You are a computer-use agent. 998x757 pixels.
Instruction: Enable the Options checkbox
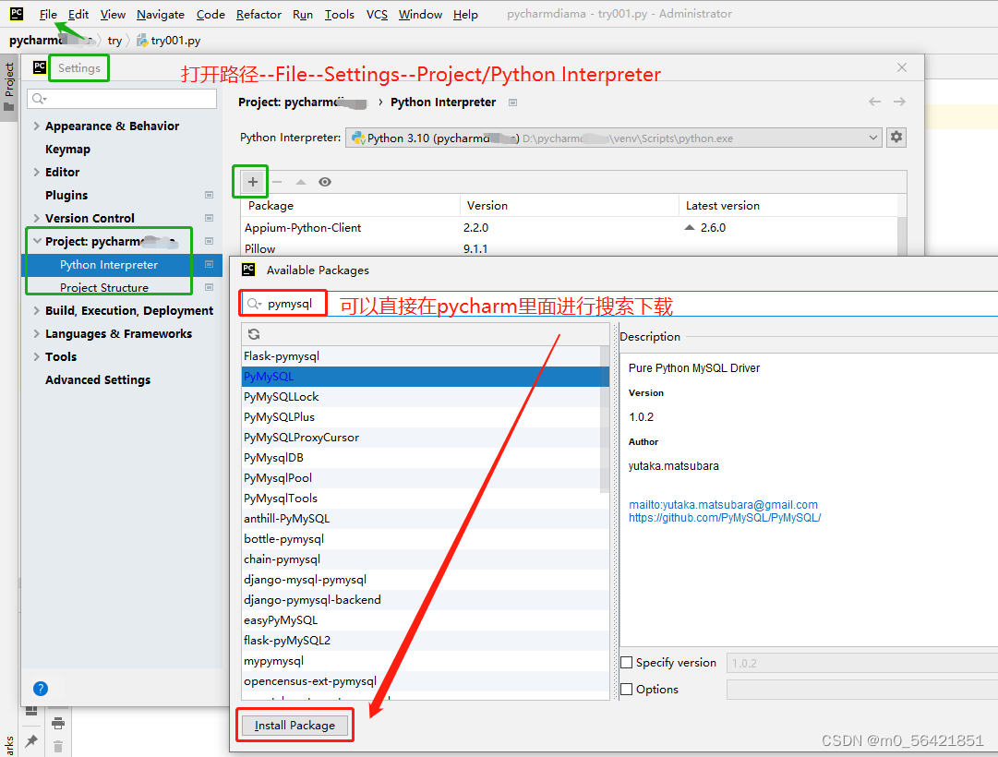tap(626, 689)
